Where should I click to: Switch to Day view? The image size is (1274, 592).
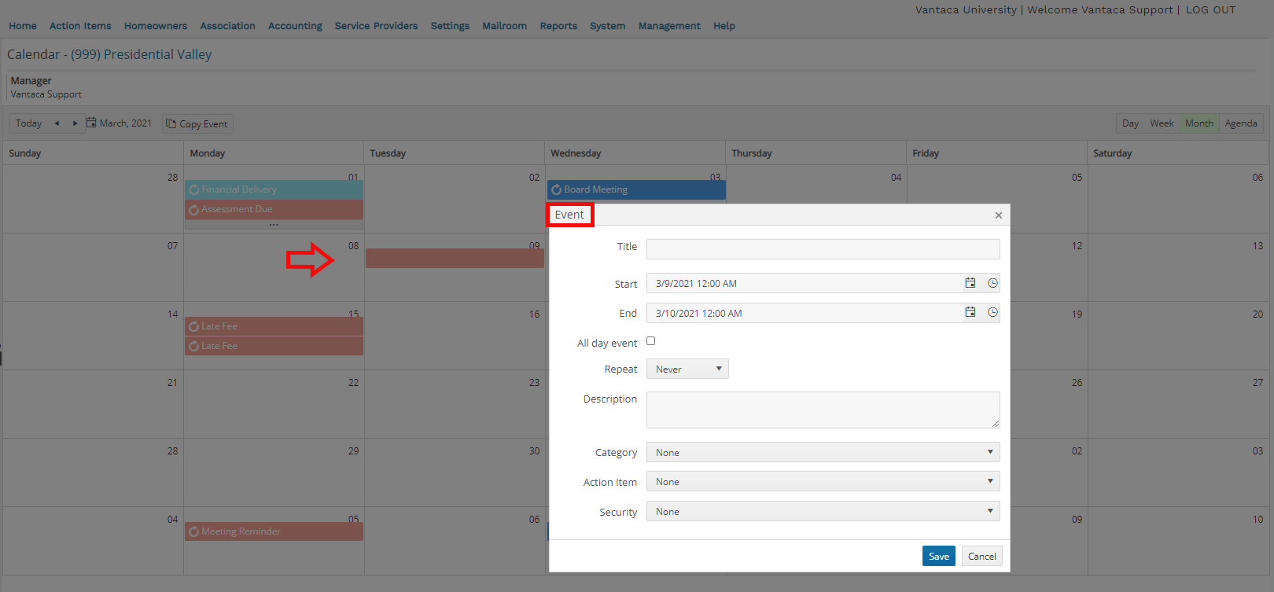point(1130,123)
